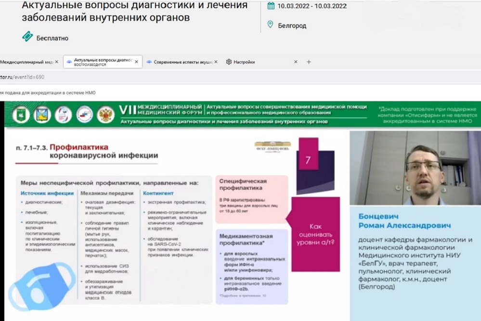
Task: Click the pink slide number 7 box
Action: pyautogui.click(x=308, y=160)
